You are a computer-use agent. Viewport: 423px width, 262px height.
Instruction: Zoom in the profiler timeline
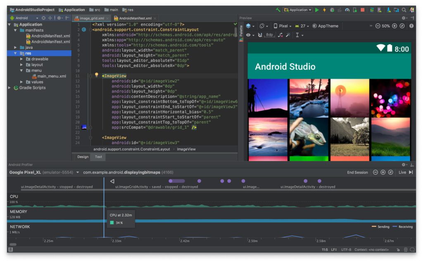pyautogui.click(x=383, y=172)
